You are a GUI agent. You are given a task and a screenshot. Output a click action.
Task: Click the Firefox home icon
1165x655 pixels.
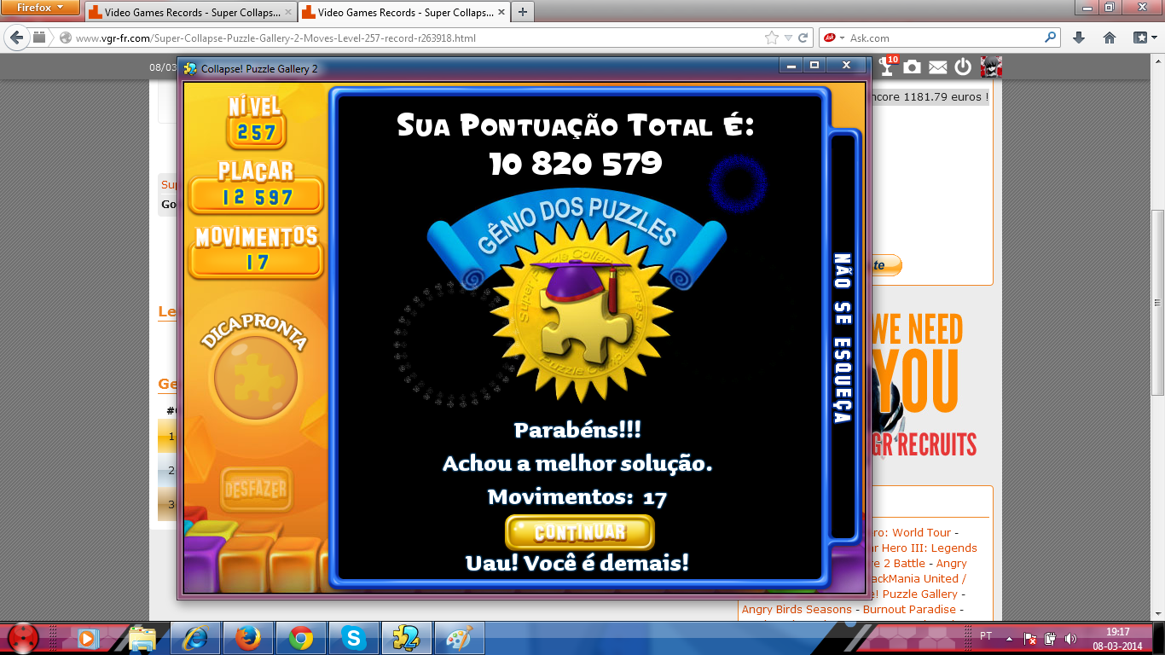coord(1110,38)
